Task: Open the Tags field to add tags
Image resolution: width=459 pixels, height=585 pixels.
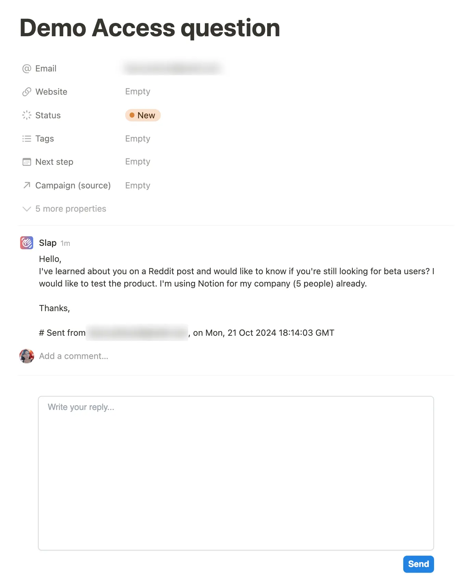Action: click(x=137, y=138)
